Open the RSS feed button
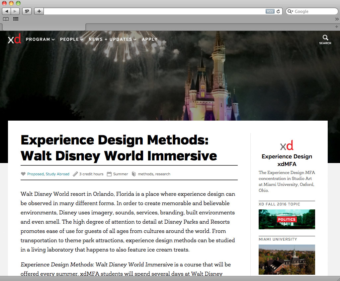 tap(270, 11)
